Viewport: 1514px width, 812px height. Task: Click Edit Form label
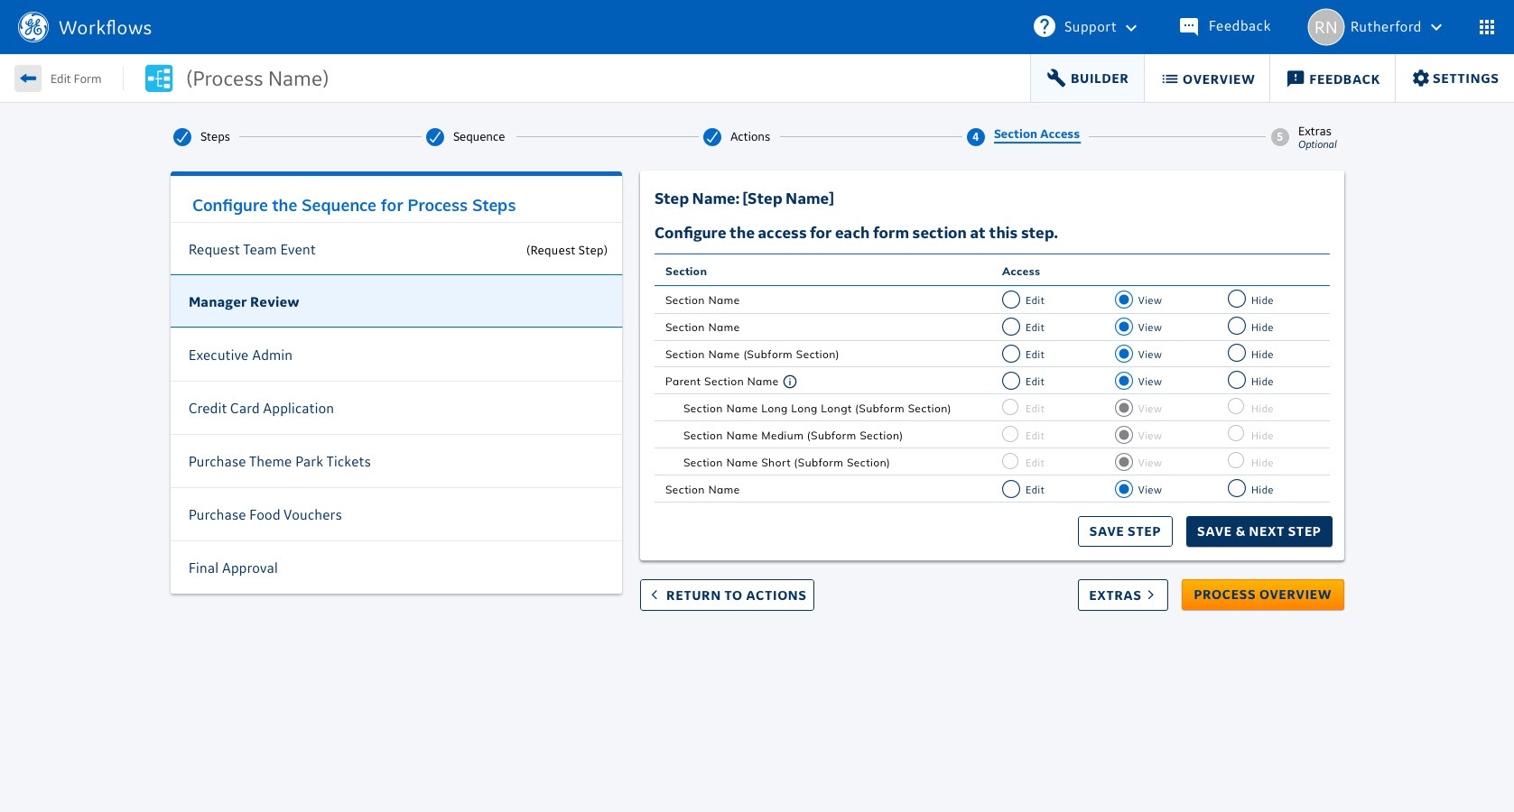tap(76, 79)
